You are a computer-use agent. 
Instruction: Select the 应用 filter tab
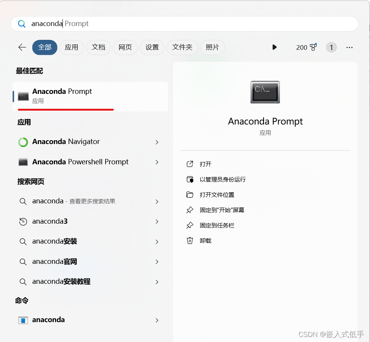(72, 47)
